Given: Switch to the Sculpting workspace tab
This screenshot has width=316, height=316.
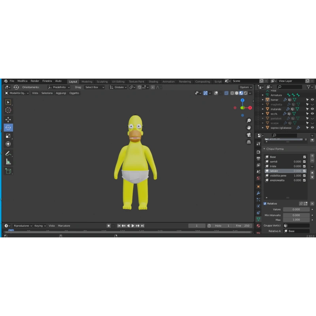Looking at the screenshot, I should (102, 82).
